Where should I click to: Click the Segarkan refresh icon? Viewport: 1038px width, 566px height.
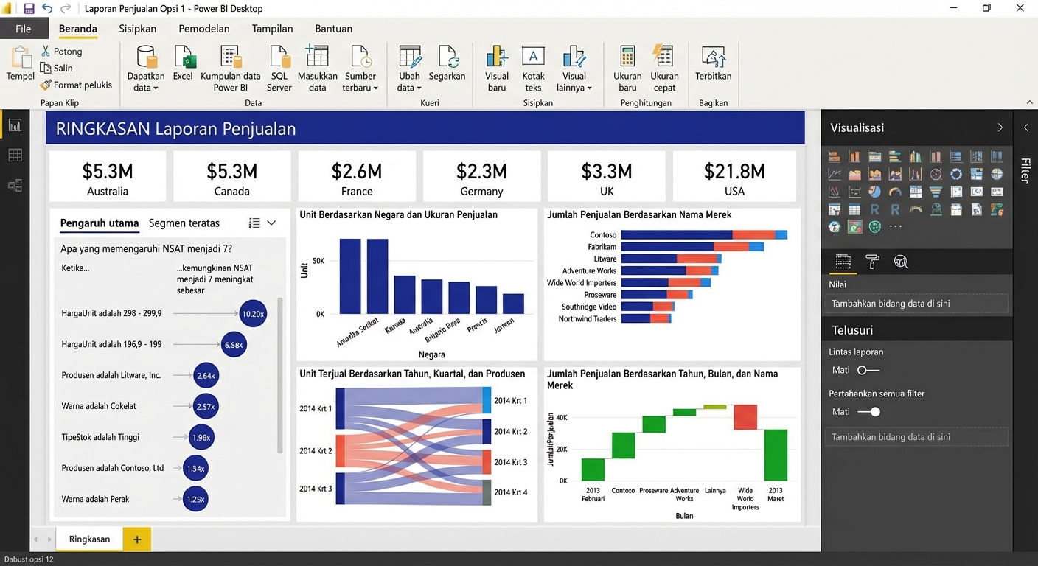(x=447, y=66)
